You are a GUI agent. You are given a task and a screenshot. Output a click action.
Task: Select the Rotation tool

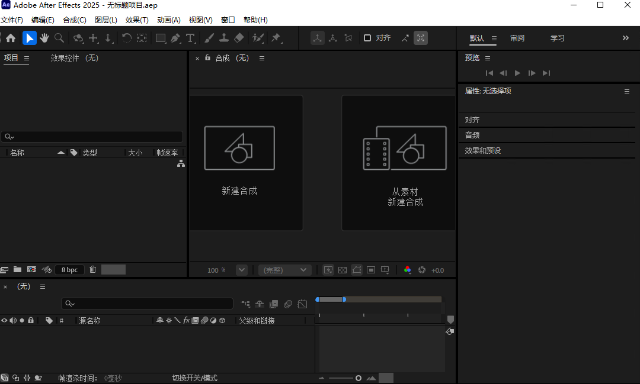pos(127,38)
